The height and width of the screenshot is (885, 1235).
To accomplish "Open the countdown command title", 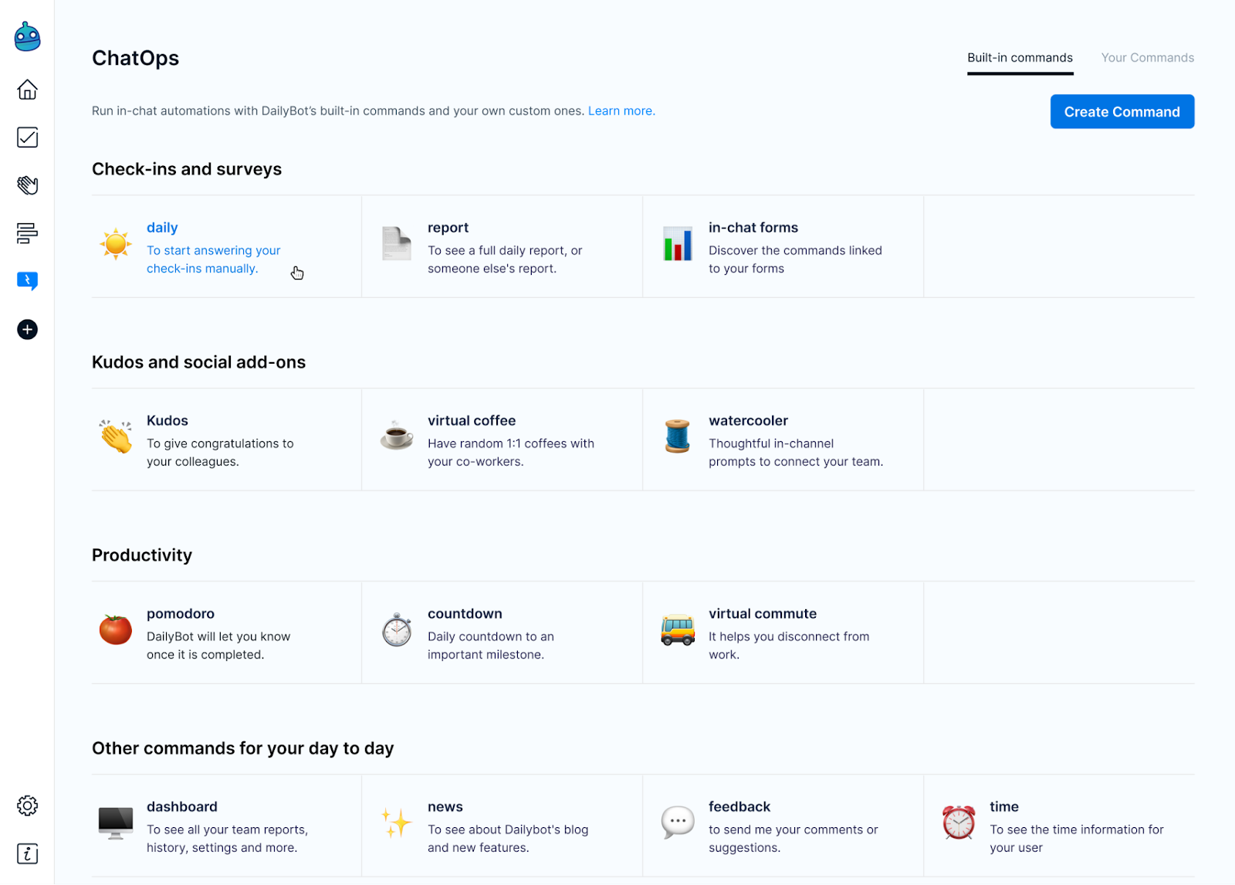I will point(465,614).
